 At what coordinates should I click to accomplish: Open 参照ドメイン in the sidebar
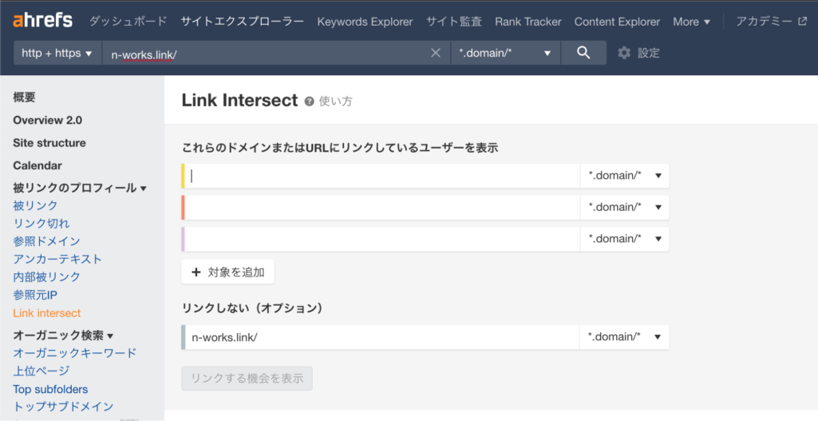pyautogui.click(x=46, y=241)
